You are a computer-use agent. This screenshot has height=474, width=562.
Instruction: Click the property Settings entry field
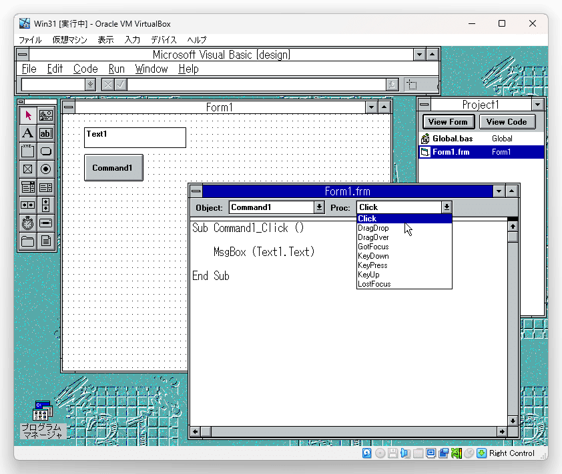click(256, 85)
